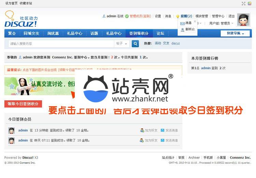Open 站点统计 footer link
This screenshot has height=178, width=256.
click(168, 158)
